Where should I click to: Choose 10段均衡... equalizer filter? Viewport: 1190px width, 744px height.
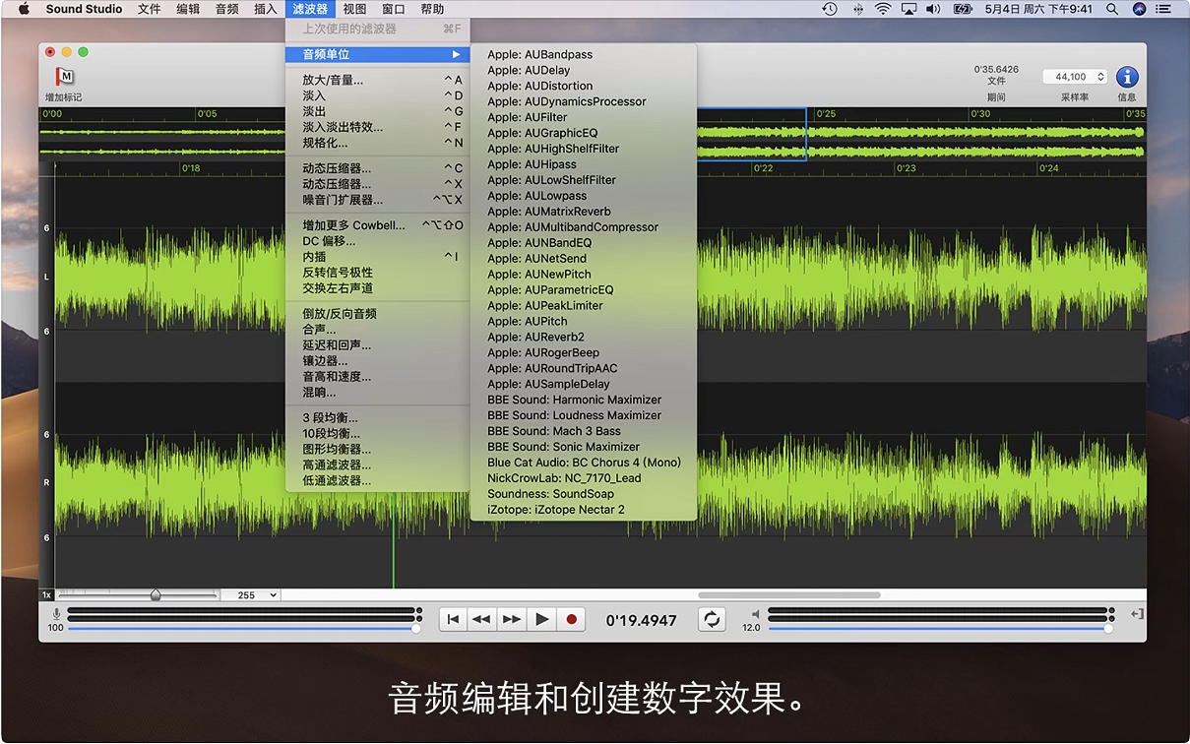click(x=331, y=434)
